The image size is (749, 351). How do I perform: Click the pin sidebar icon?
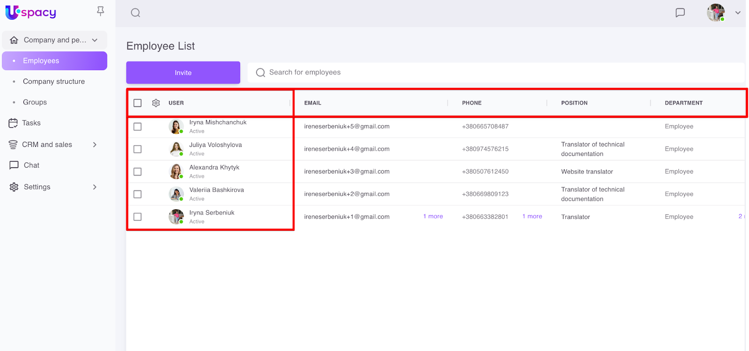click(100, 11)
